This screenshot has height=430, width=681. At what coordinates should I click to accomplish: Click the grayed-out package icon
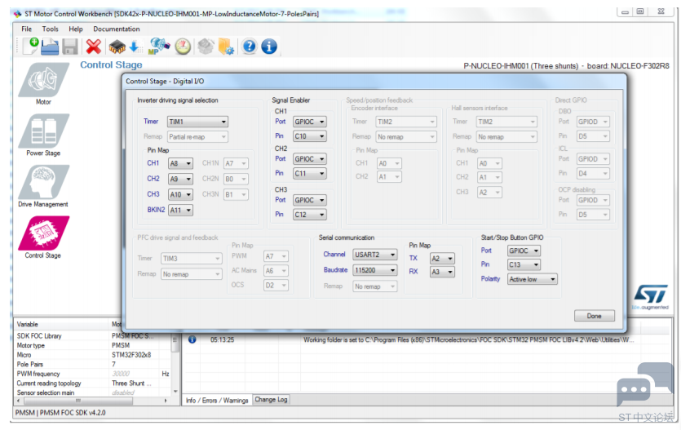(x=206, y=47)
